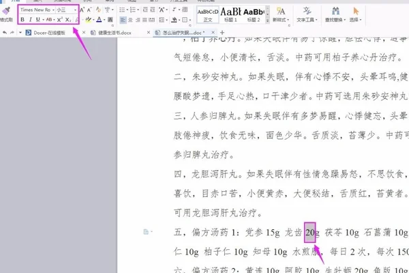Apply the 正文 body text style

pos(208,14)
